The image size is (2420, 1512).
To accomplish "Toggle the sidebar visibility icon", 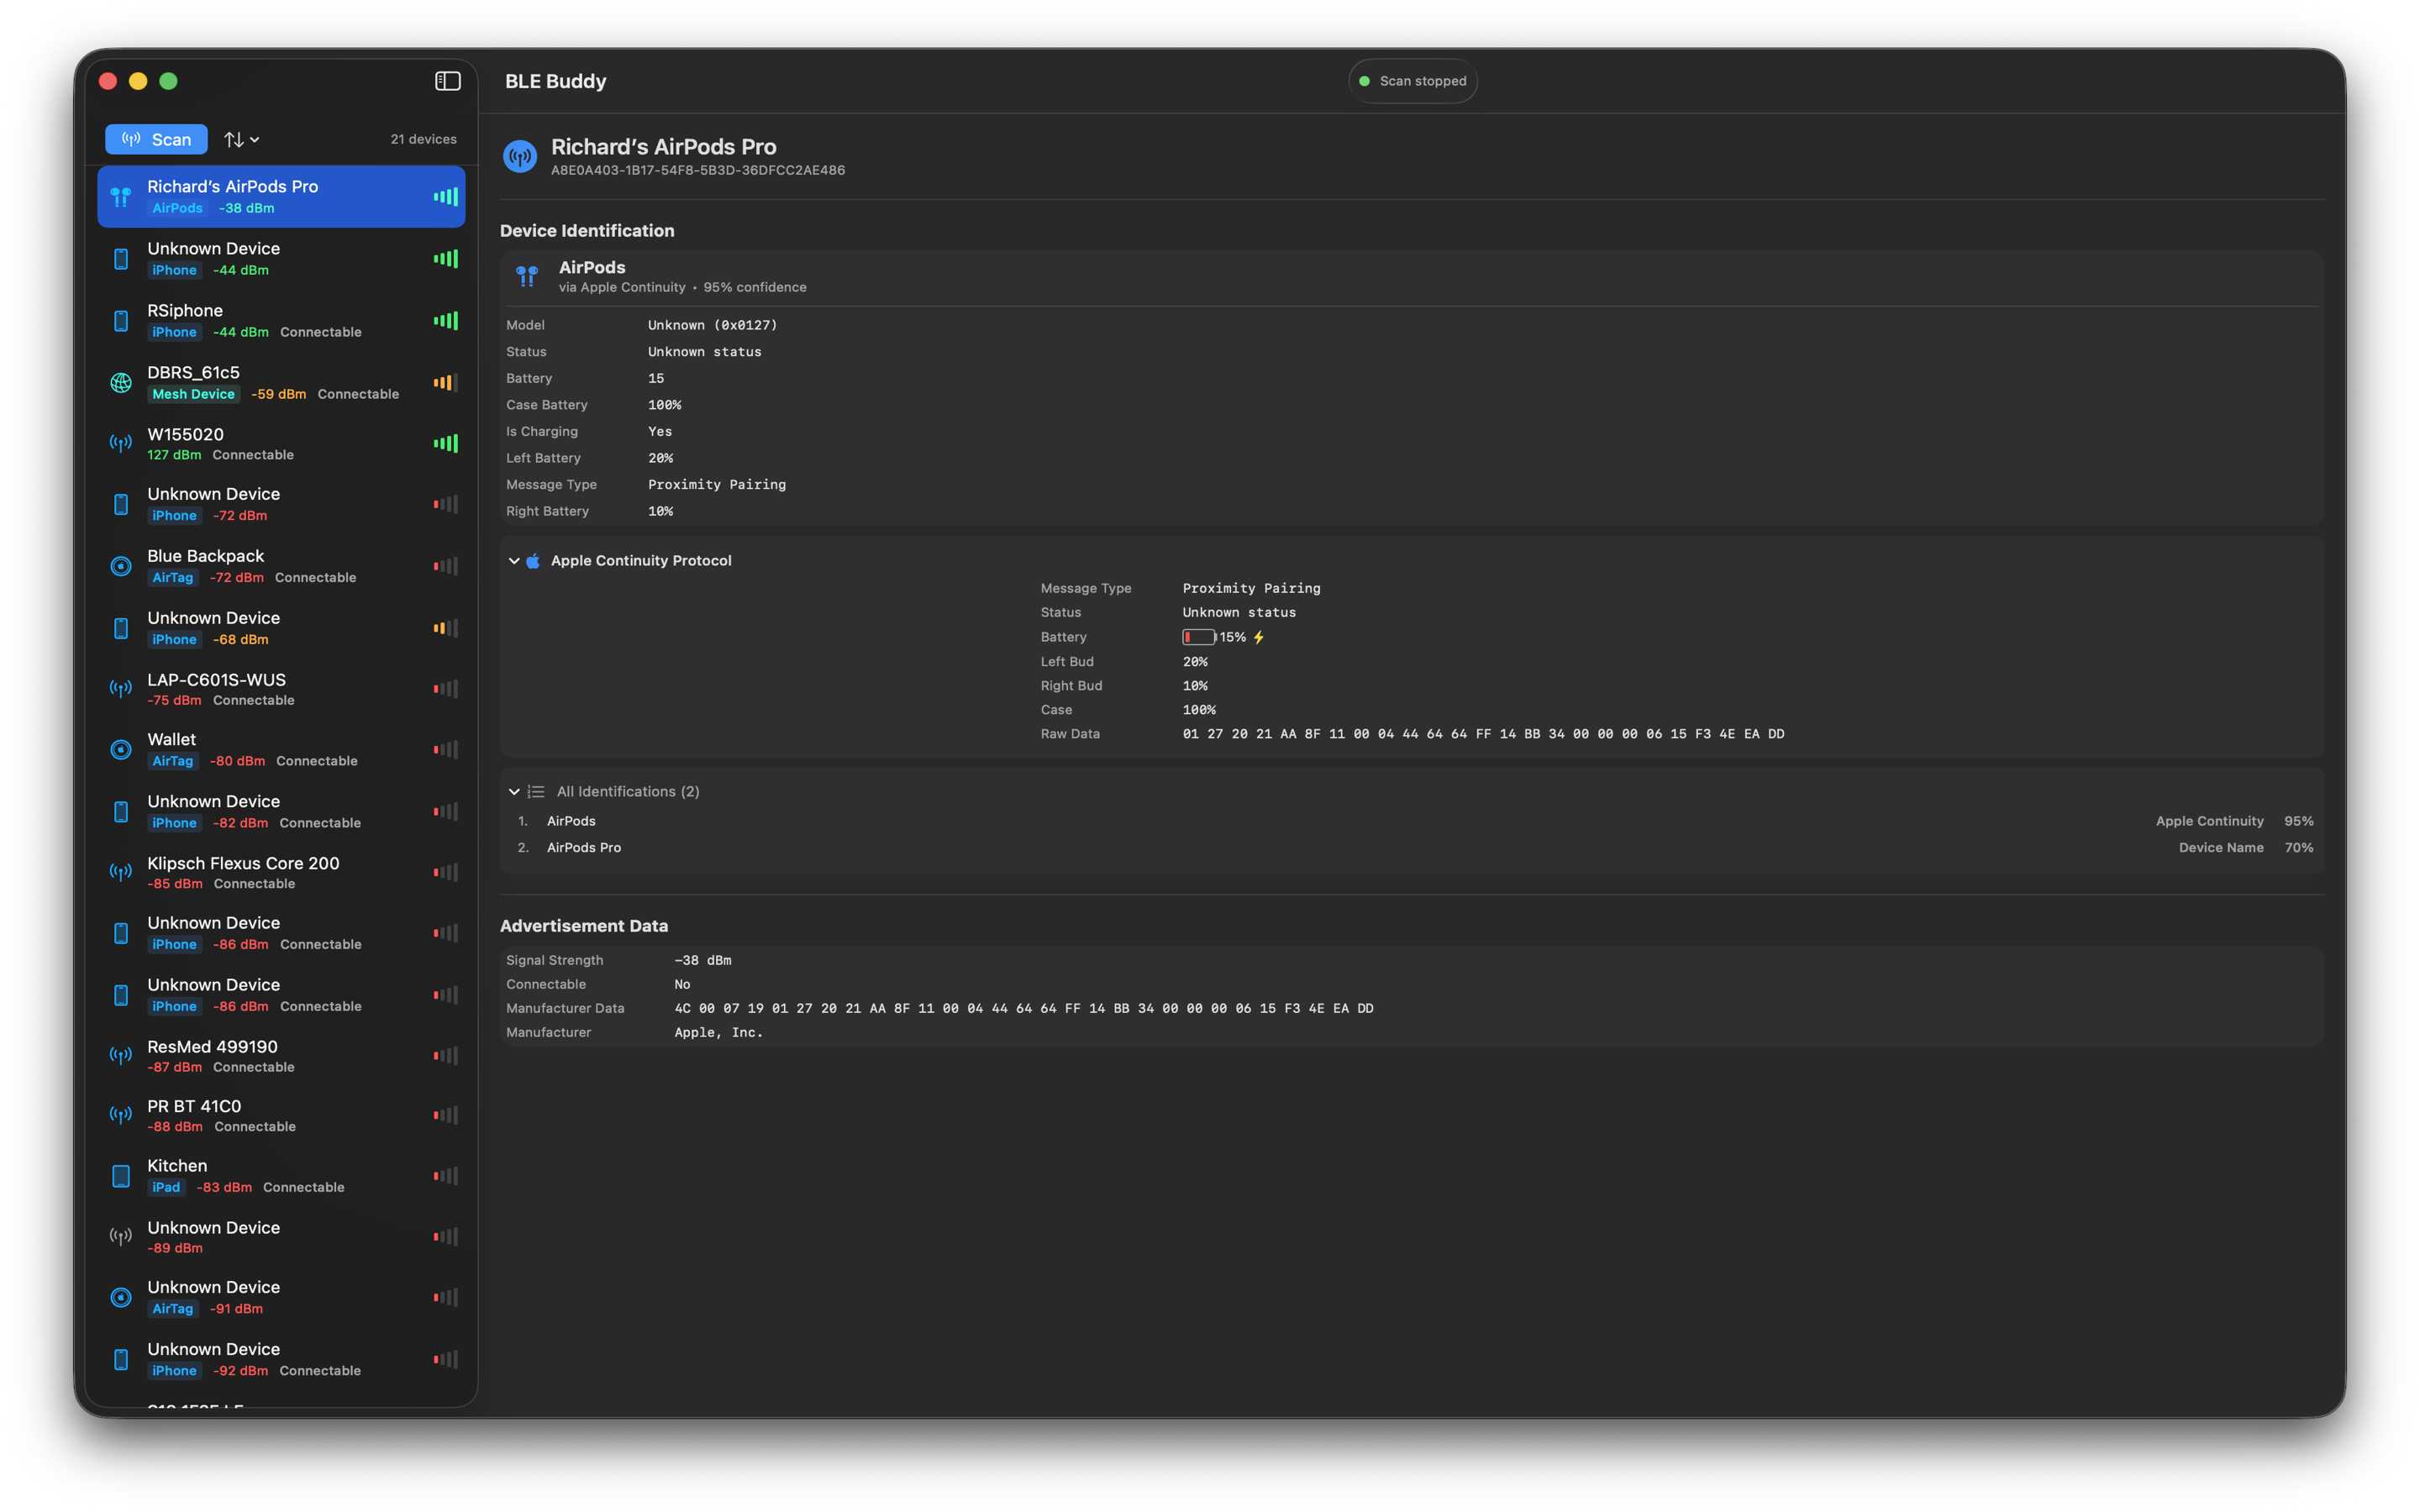I will [447, 81].
